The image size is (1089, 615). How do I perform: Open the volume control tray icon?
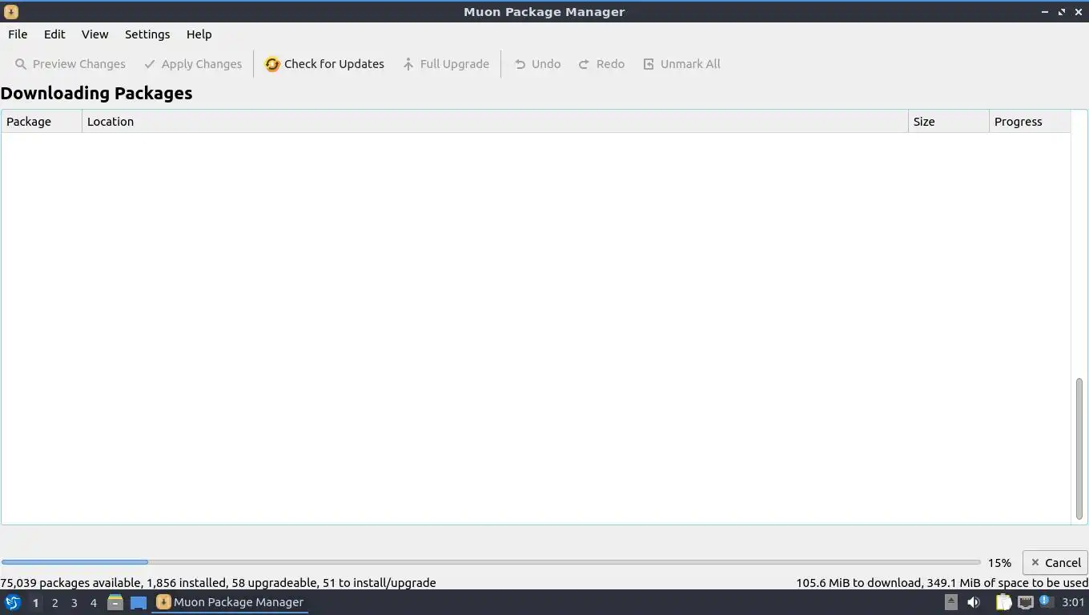pyautogui.click(x=973, y=602)
